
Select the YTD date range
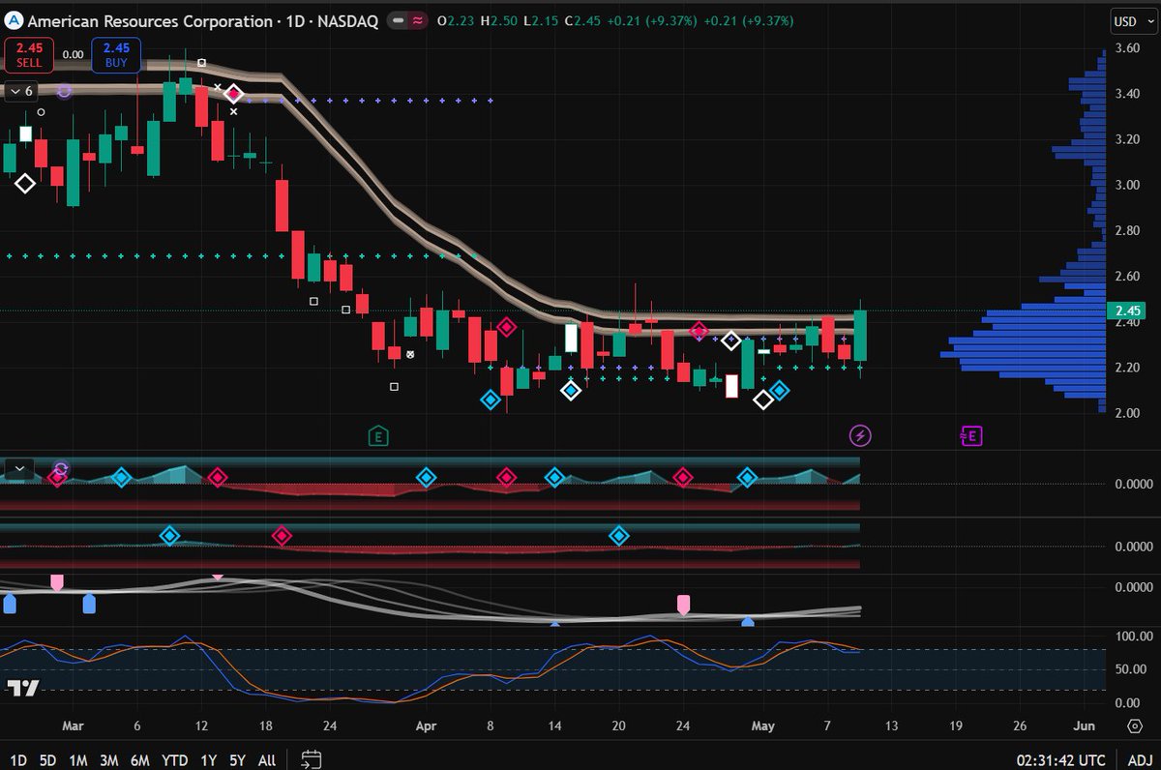[175, 759]
